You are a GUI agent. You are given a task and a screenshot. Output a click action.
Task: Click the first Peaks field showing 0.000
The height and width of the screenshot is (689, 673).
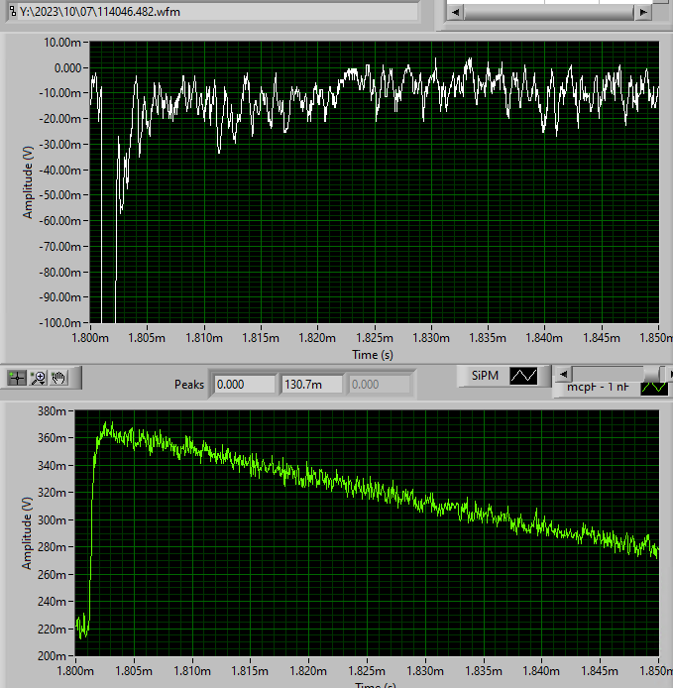(245, 385)
